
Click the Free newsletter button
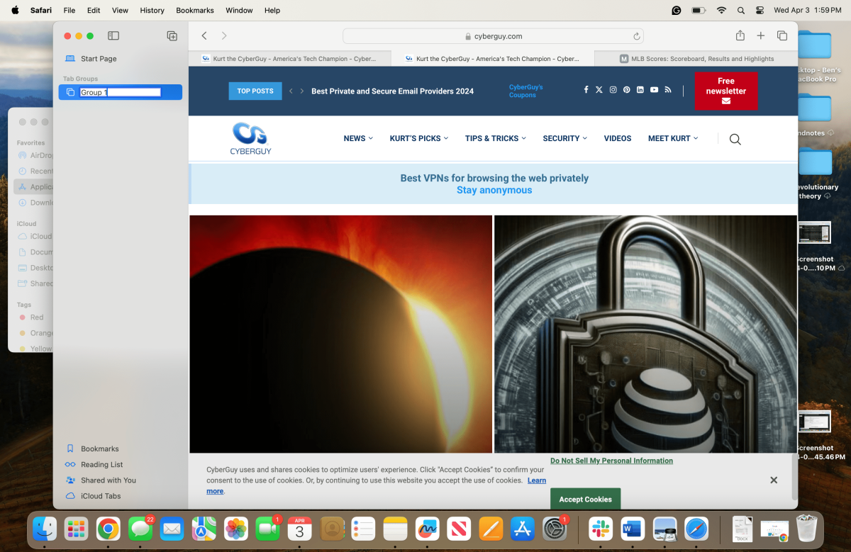pos(725,91)
